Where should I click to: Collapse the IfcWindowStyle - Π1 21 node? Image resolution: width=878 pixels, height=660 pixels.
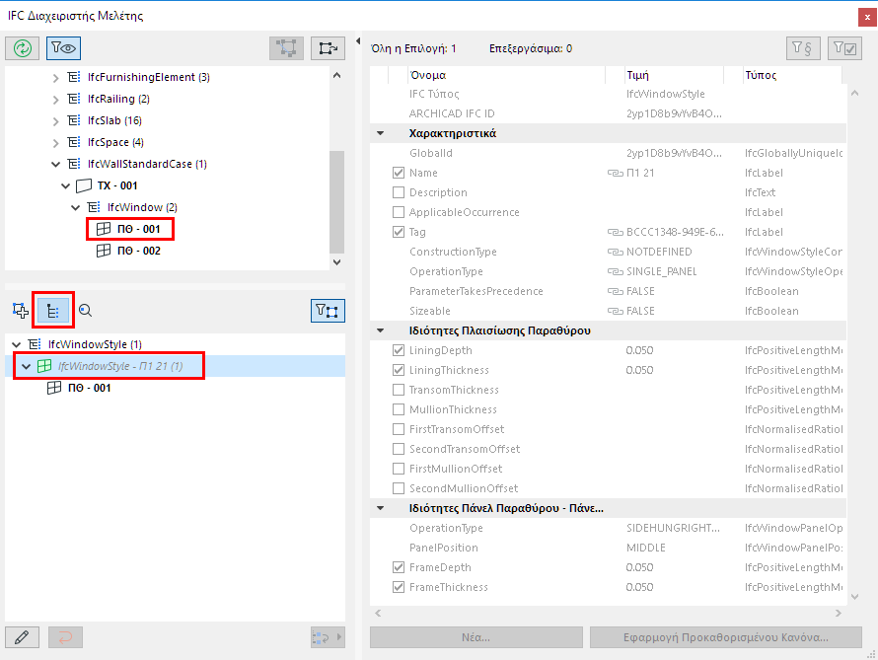click(27, 366)
